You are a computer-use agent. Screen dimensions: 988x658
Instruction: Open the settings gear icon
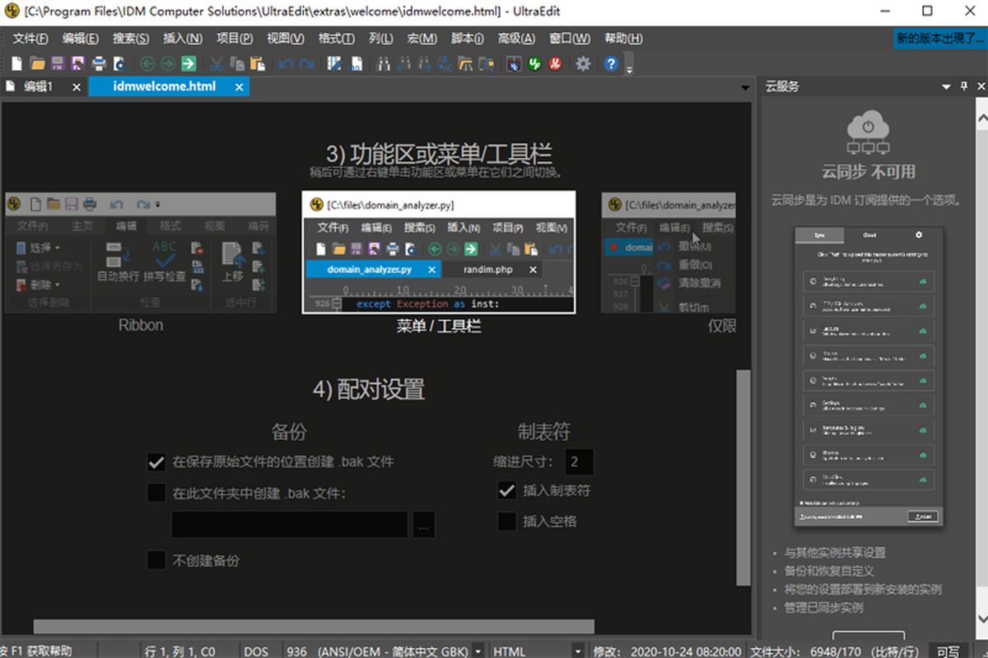coord(583,63)
